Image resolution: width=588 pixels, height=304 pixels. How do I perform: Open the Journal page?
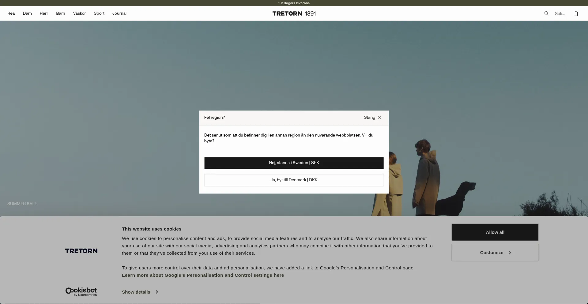pyautogui.click(x=119, y=13)
